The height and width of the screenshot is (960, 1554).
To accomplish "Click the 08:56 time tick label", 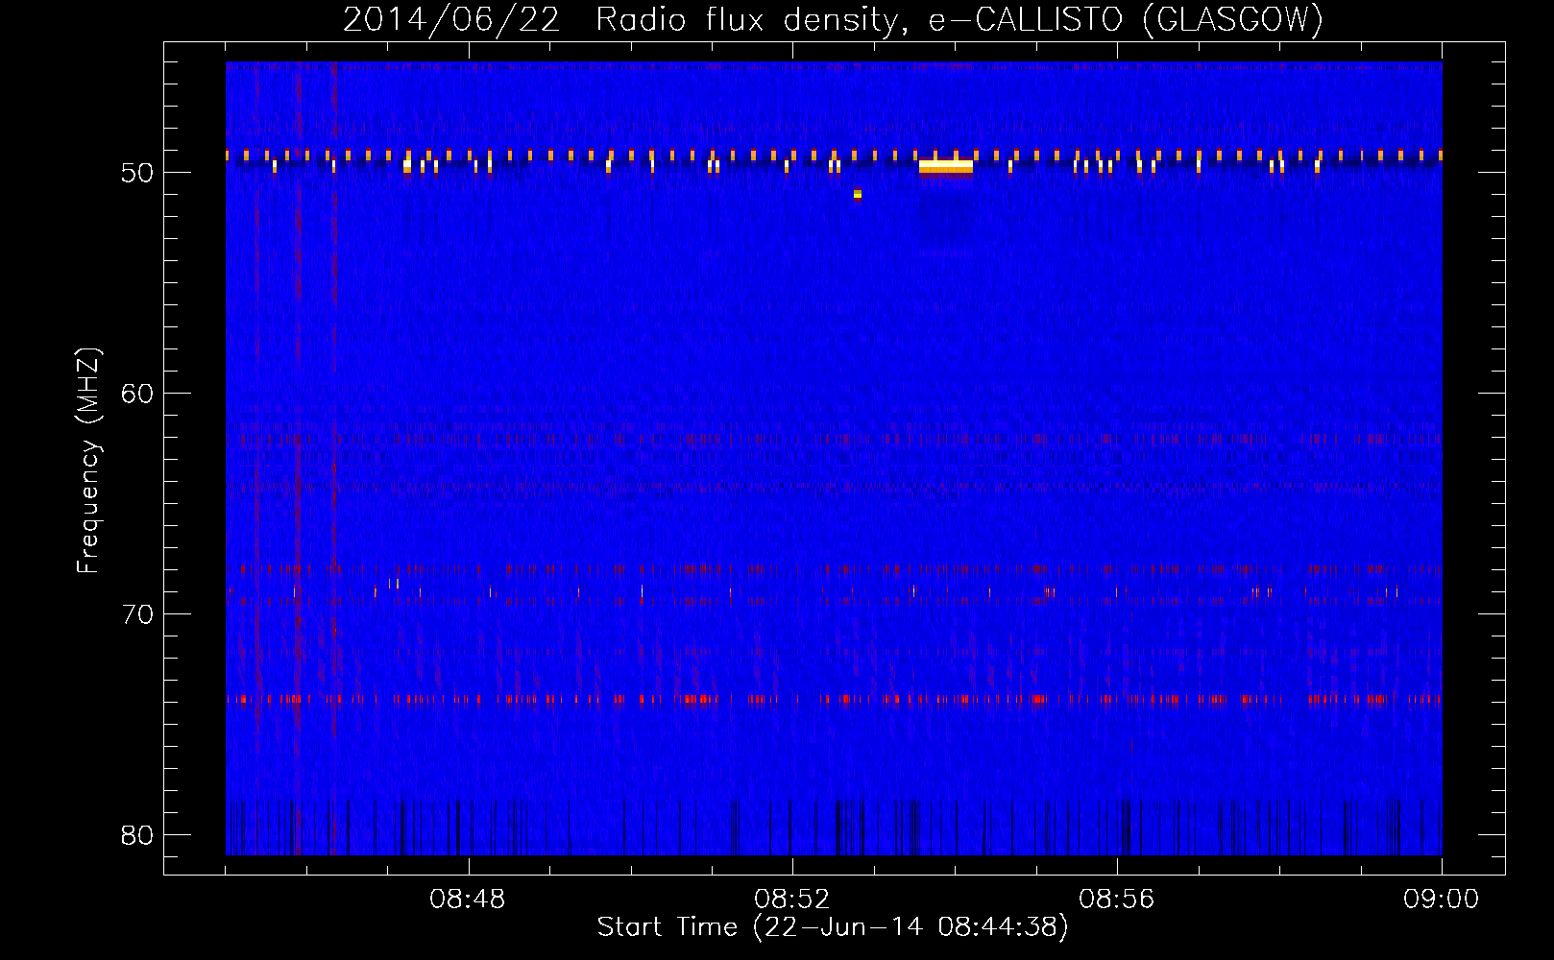I will point(1117,900).
